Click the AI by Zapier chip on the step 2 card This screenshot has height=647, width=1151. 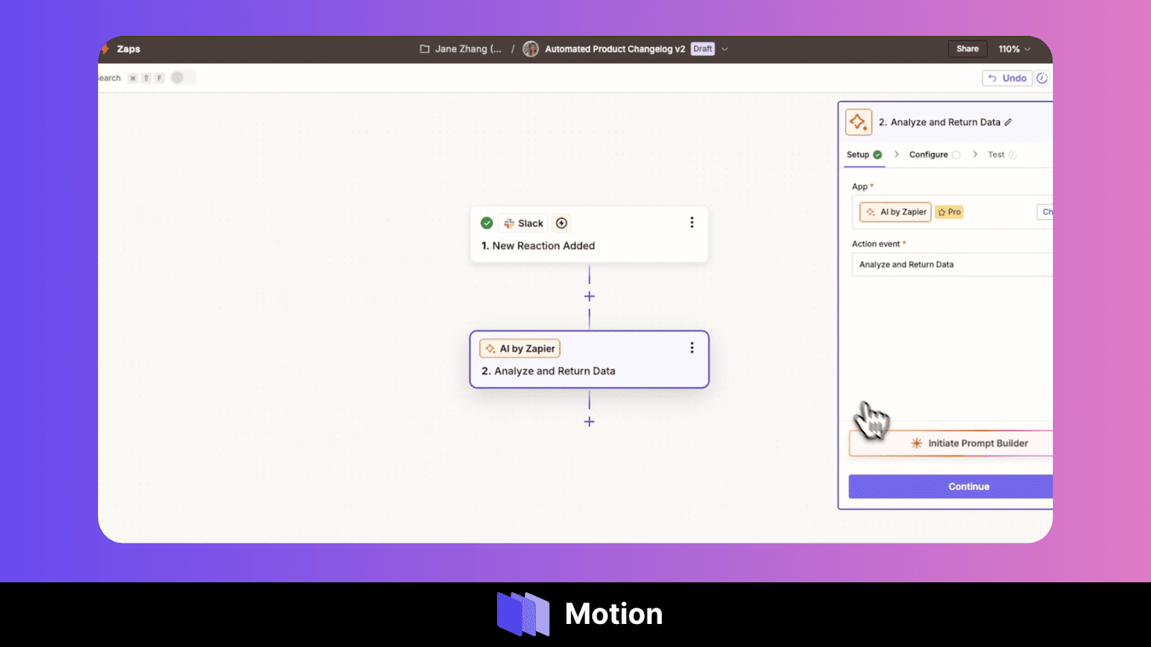[520, 349]
